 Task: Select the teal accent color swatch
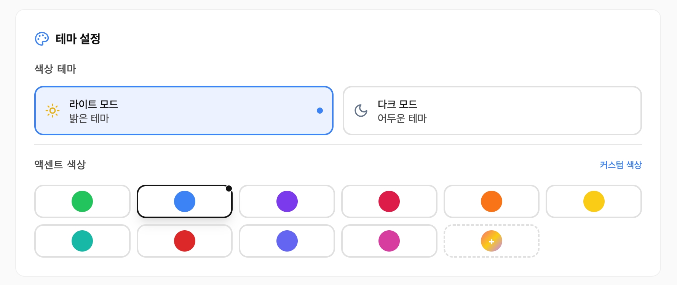[x=82, y=241]
